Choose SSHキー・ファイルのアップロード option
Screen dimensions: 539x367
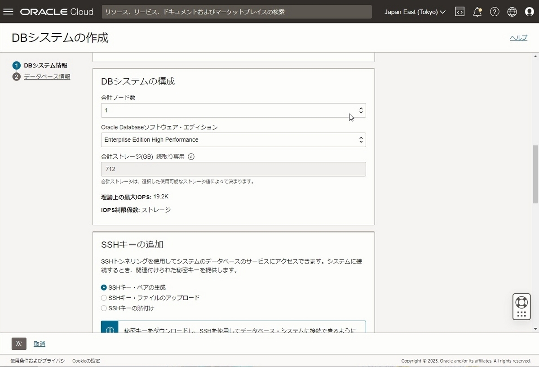click(104, 298)
